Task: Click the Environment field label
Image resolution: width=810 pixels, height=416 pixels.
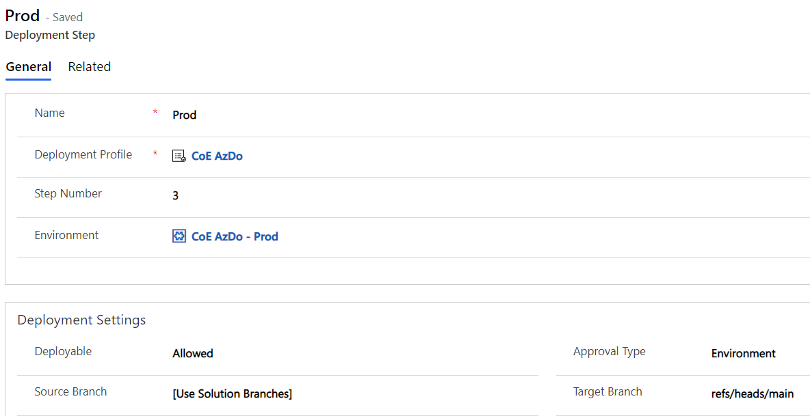Action: tap(66, 234)
